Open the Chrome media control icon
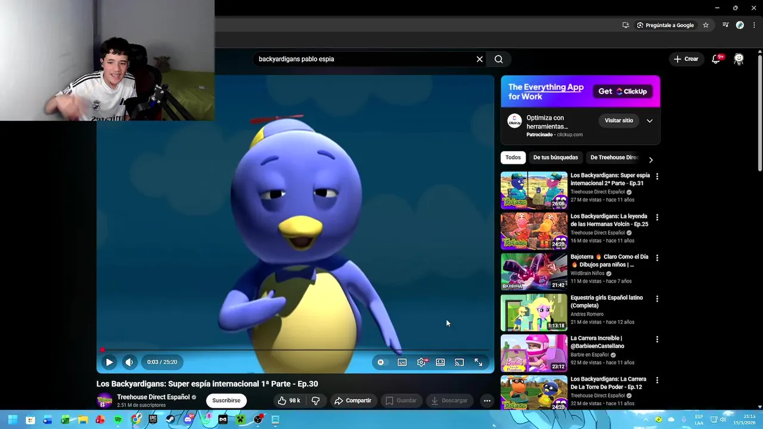This screenshot has height=429, width=763. click(x=725, y=25)
